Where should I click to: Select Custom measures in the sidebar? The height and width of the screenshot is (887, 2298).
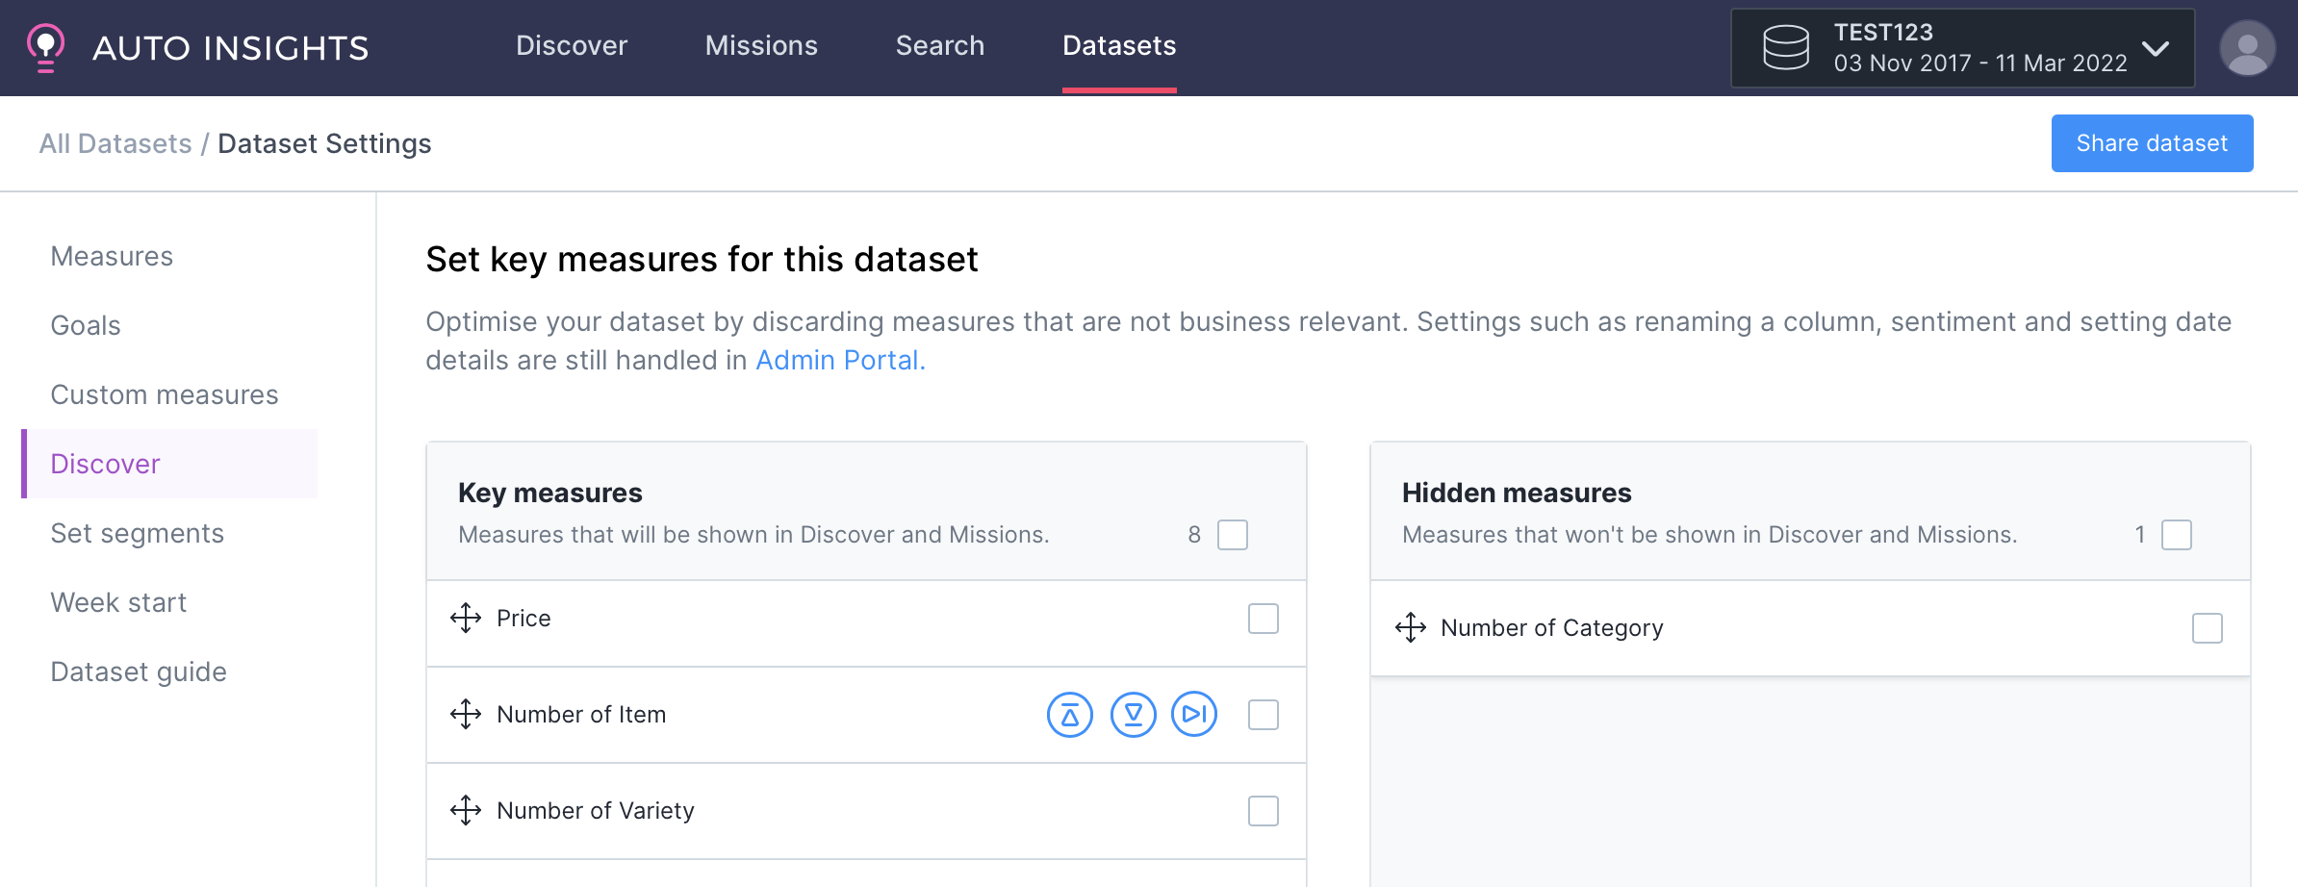[165, 394]
